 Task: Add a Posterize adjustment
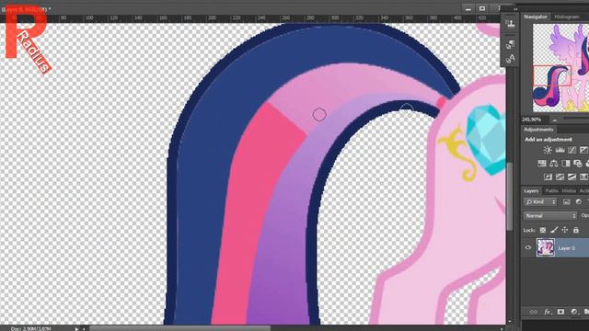coord(560,177)
